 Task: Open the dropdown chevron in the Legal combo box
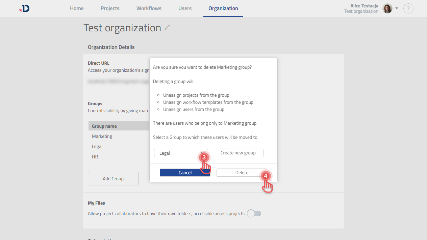(x=203, y=153)
